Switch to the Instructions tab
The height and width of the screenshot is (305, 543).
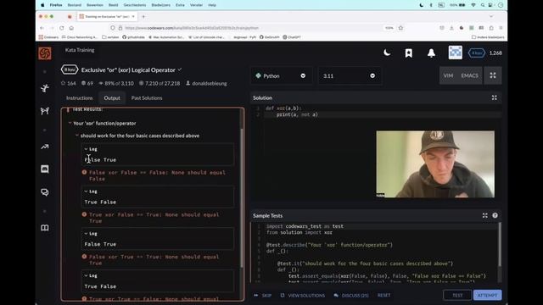79,98
